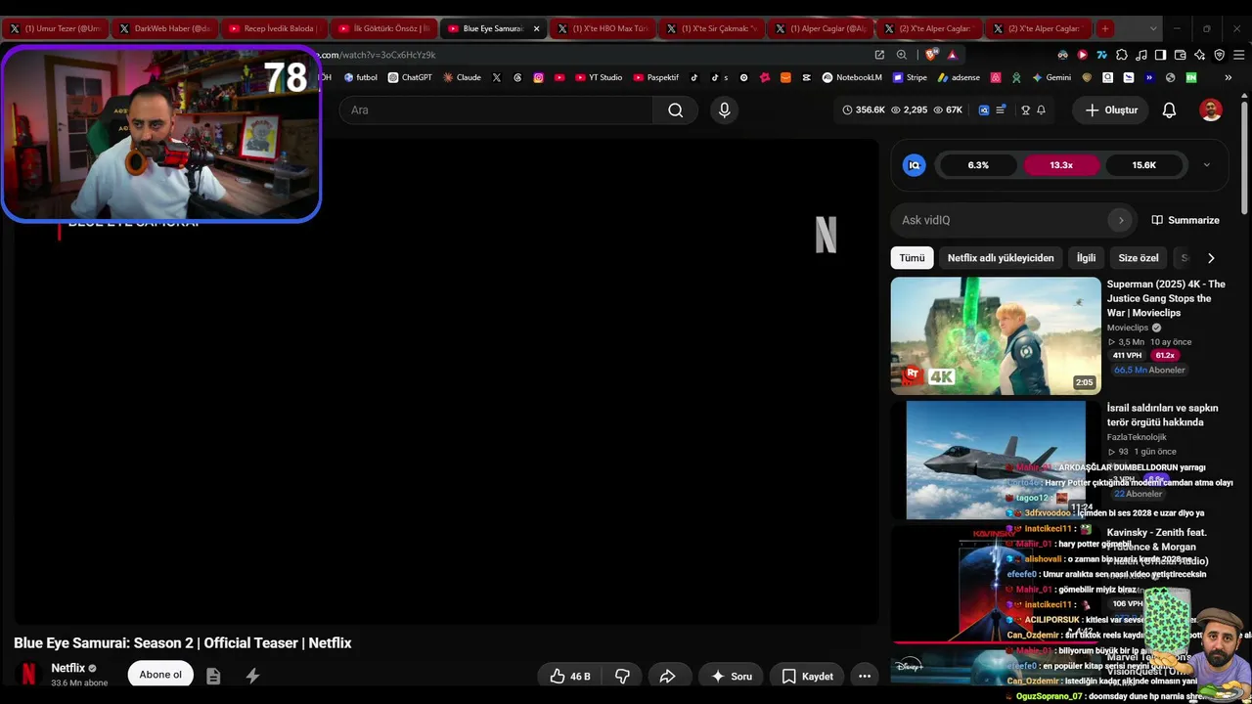Open the Superman (2025) 4K video title
This screenshot has height=704, width=1252.
coord(1166,298)
